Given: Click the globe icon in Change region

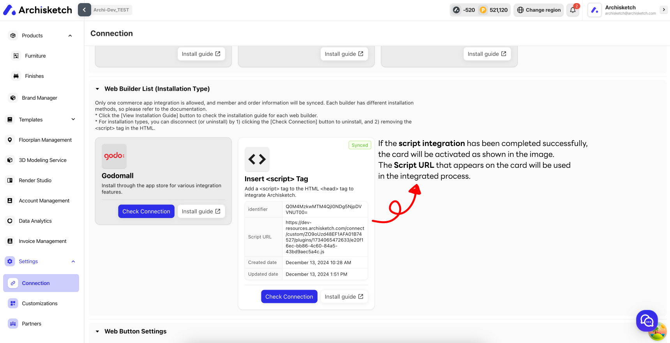Looking at the screenshot, I should [520, 10].
